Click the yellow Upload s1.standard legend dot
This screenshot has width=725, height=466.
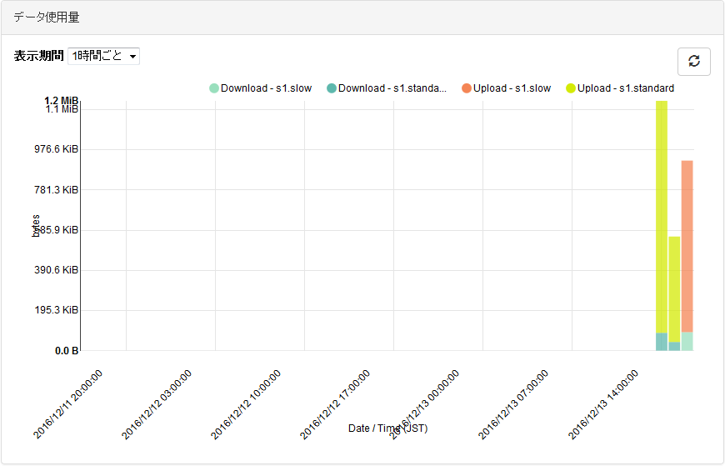click(x=571, y=88)
